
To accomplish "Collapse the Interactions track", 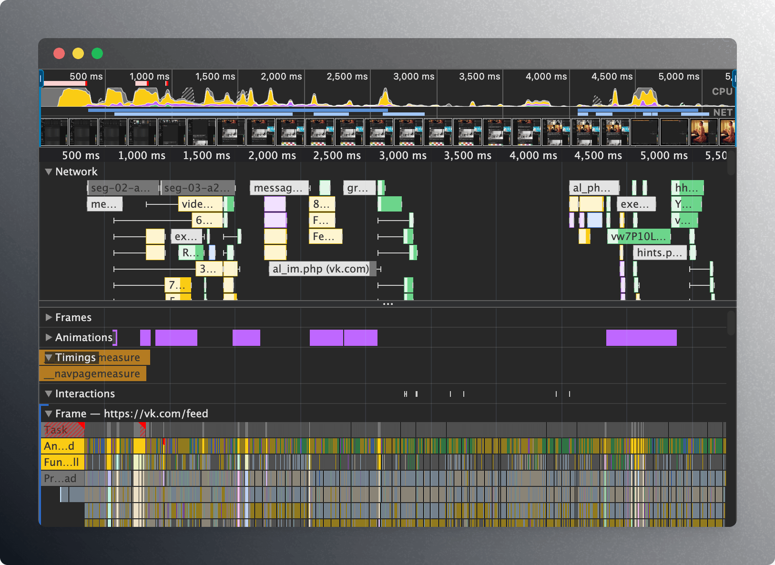I will [48, 394].
